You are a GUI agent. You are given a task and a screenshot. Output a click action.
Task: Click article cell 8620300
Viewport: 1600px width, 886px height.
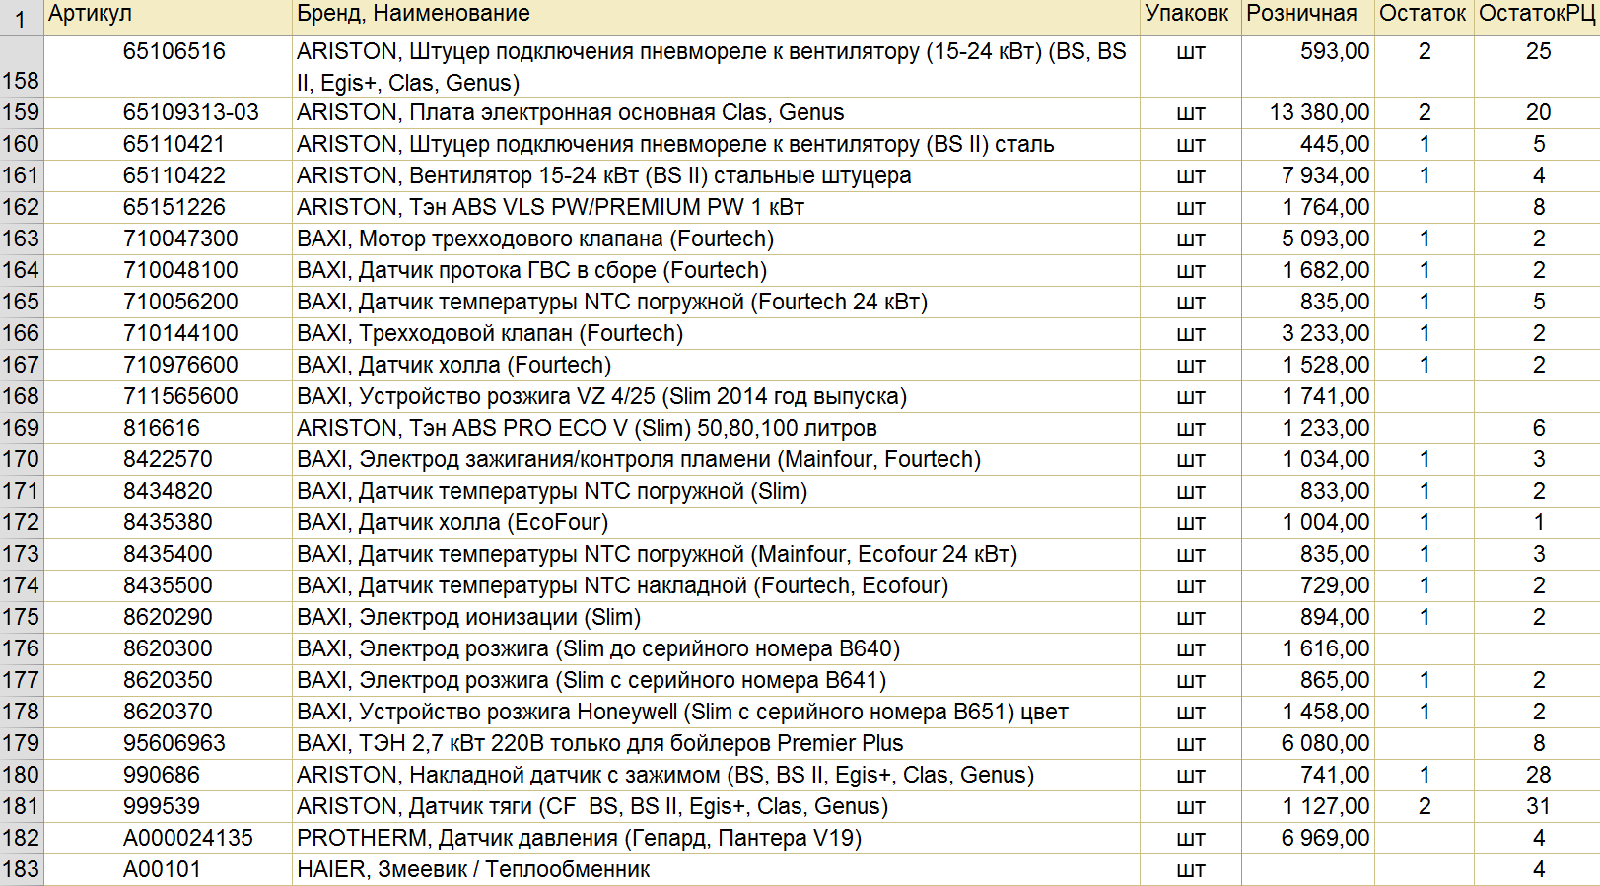click(168, 648)
